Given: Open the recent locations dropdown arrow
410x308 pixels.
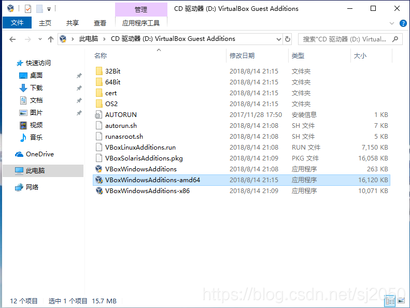Looking at the screenshot, I should pos(40,39).
